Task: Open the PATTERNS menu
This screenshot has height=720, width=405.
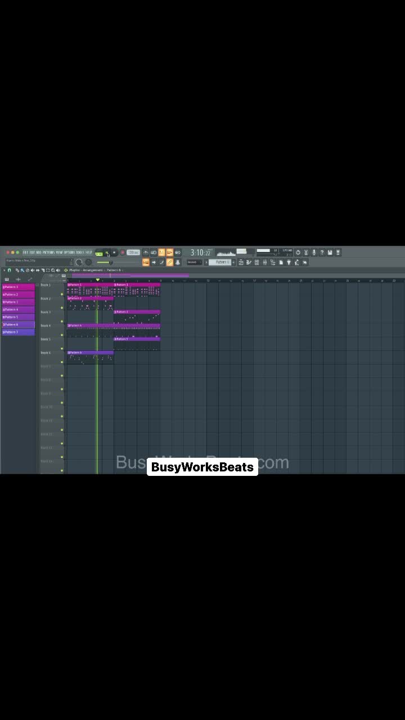Action: tap(49, 252)
